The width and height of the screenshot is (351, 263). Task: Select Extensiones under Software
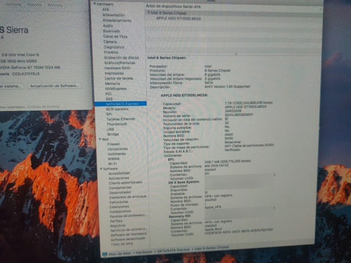click(x=119, y=207)
